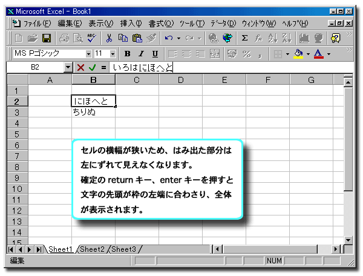Viewport: 363px width, 276px height.
Task: Open the Paste Function fx icon
Action: [x=258, y=38]
